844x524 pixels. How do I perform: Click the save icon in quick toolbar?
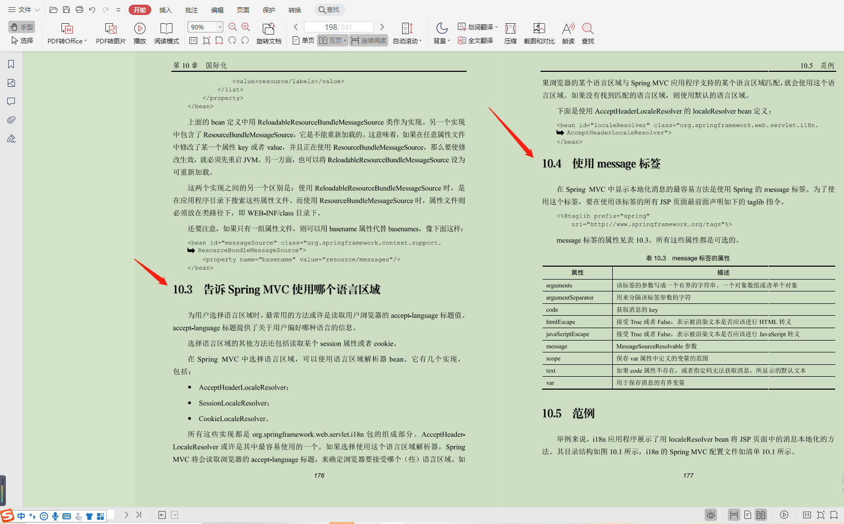tap(66, 10)
